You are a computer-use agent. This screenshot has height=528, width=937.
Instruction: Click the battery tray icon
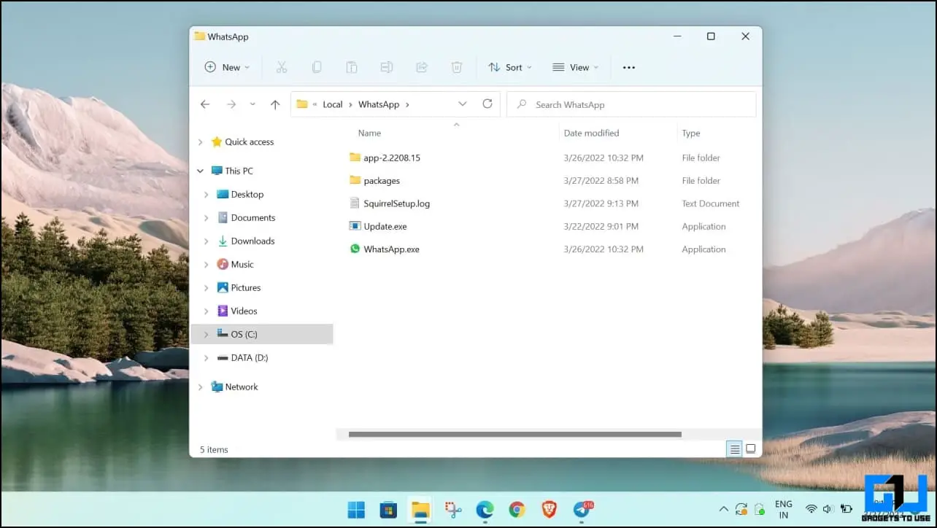pyautogui.click(x=847, y=509)
